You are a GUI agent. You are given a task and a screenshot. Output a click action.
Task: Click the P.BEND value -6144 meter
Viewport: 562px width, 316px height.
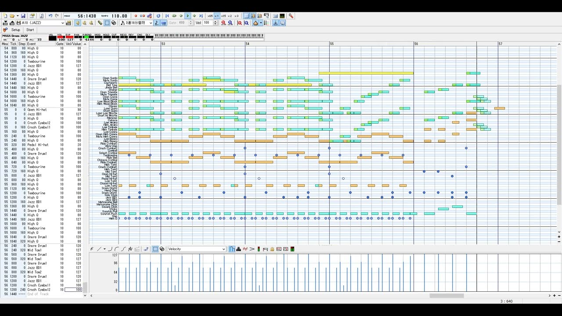tap(87, 38)
